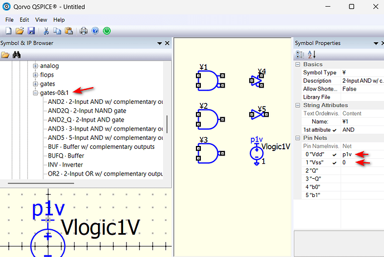Collapse the gates-0&1 tree folder
The width and height of the screenshot is (384, 257).
tap(36, 93)
